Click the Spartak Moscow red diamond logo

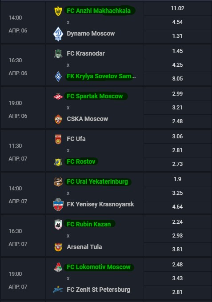(x=58, y=97)
